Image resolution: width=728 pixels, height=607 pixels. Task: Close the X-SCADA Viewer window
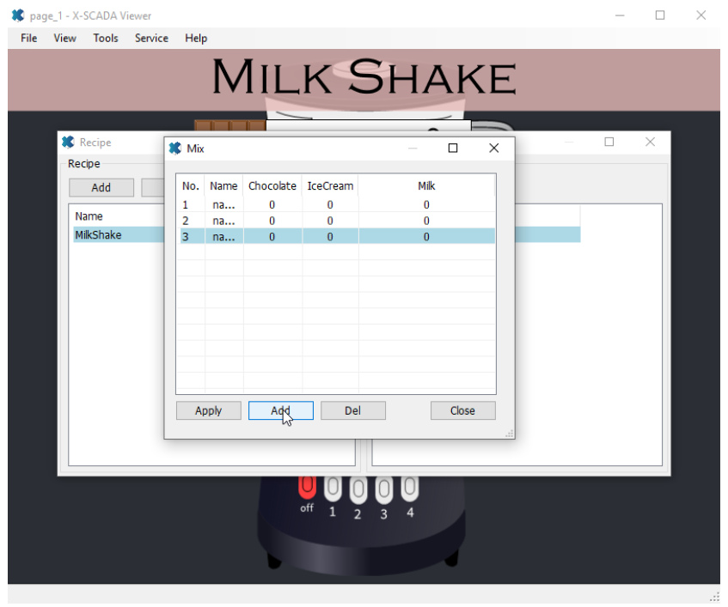(701, 15)
